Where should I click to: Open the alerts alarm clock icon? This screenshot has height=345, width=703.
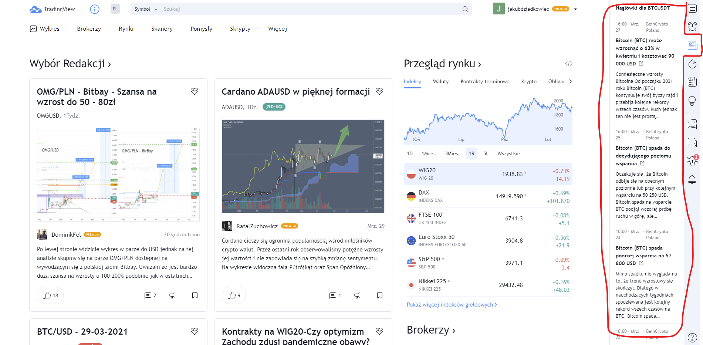coord(692,26)
